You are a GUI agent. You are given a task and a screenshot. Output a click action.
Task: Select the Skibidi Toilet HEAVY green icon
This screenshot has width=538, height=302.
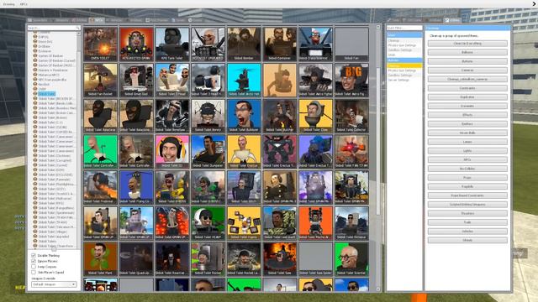208,223
